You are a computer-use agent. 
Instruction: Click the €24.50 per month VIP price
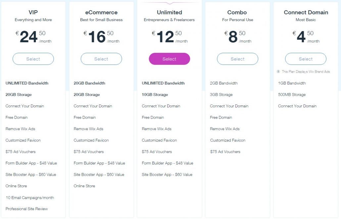[33, 37]
